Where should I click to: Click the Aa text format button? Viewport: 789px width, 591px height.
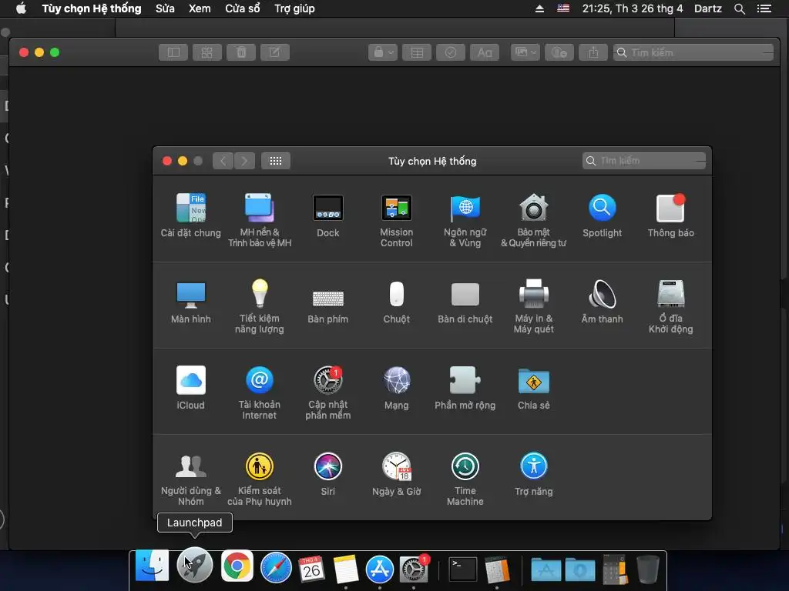click(x=485, y=52)
